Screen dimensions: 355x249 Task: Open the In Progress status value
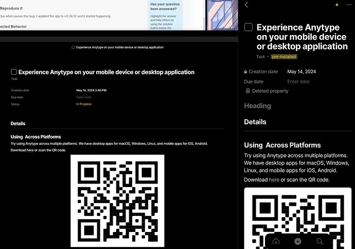pyautogui.click(x=84, y=104)
